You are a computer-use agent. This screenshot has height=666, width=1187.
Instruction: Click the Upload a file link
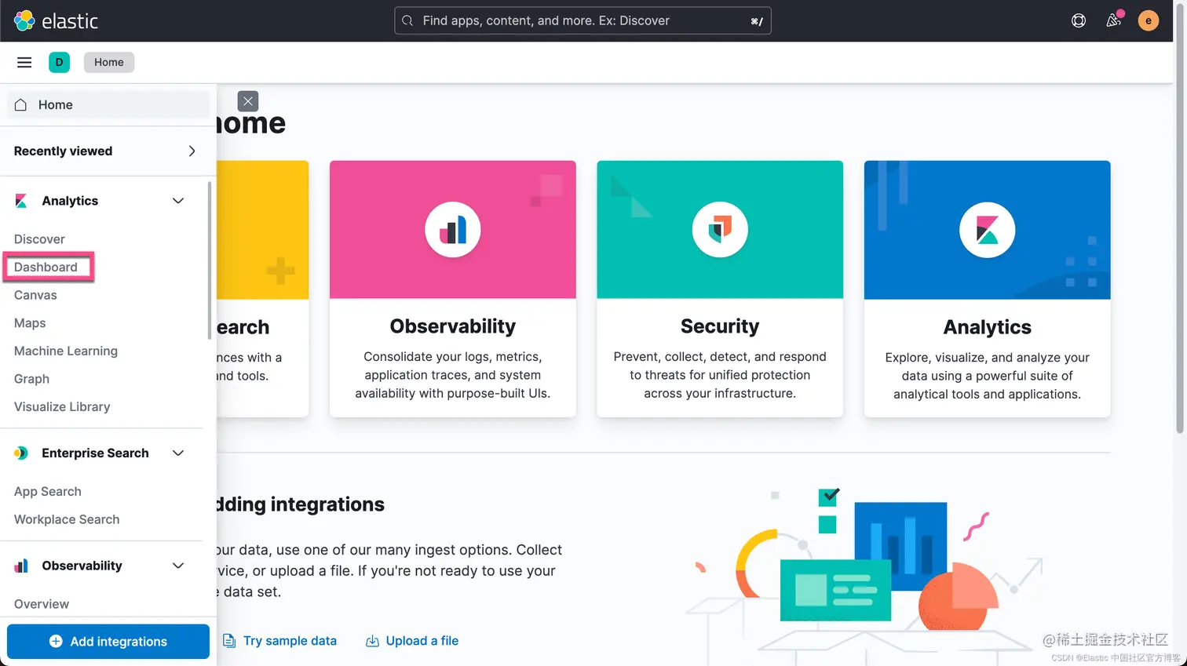point(422,641)
